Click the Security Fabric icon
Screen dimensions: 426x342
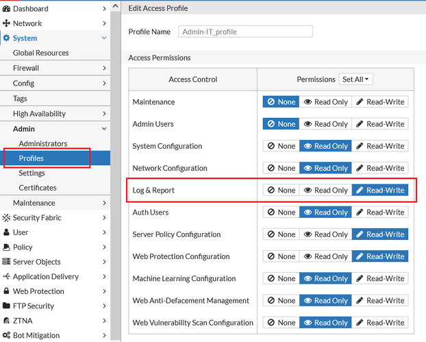click(6, 218)
